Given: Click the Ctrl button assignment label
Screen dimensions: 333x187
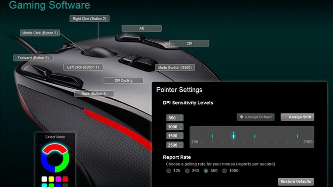Looking at the screenshot, I should pyautogui.click(x=189, y=43).
